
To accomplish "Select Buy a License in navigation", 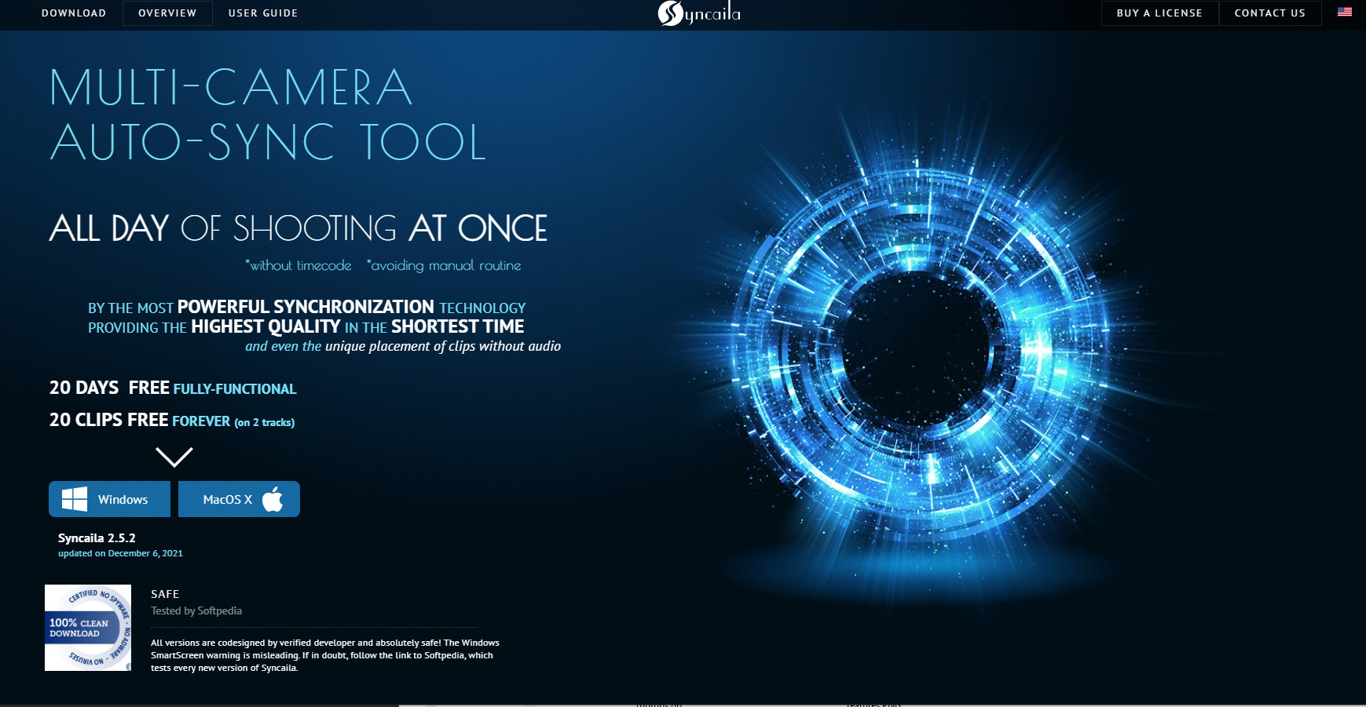I will [1159, 13].
